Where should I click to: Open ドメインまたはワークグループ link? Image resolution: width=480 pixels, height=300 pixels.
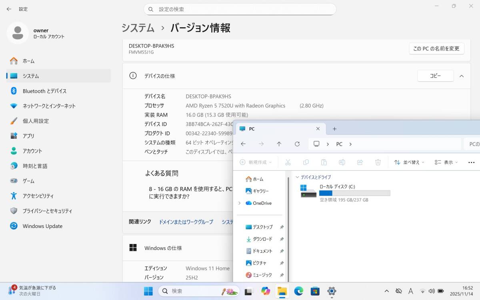coord(186,222)
